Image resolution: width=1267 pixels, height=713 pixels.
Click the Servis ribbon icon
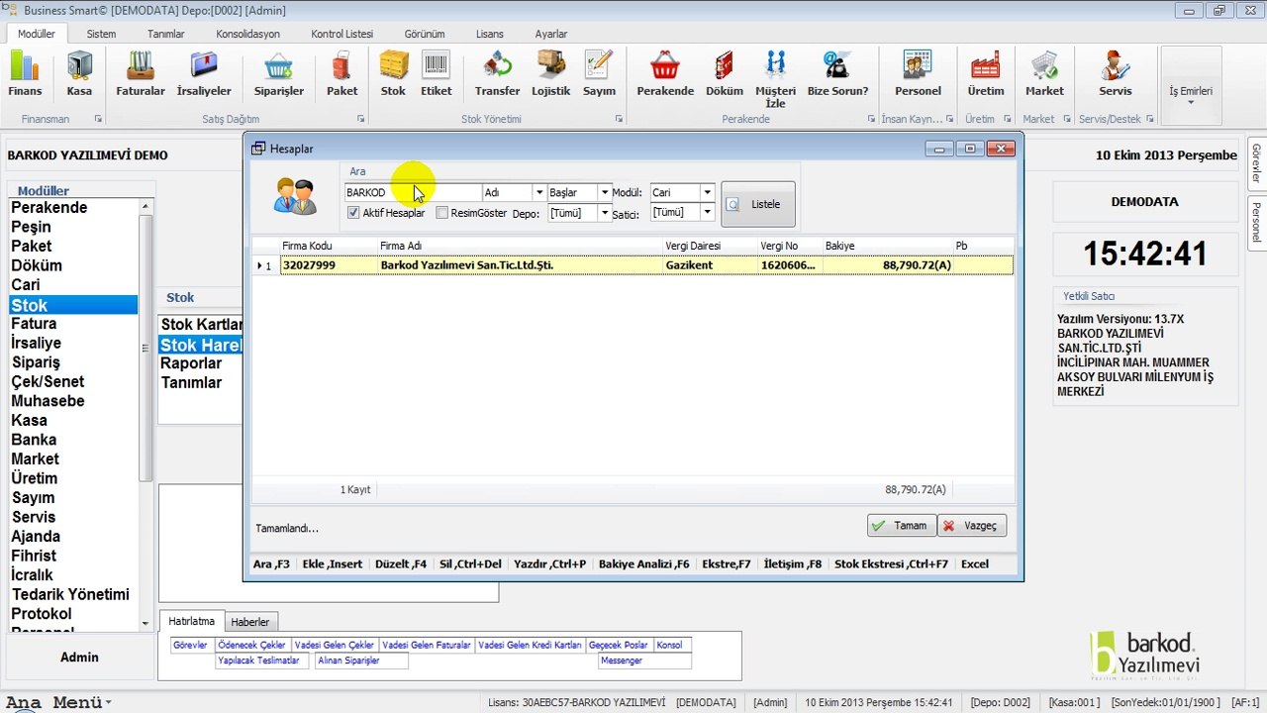point(1115,74)
